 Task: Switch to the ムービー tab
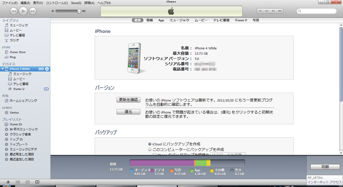(x=201, y=20)
